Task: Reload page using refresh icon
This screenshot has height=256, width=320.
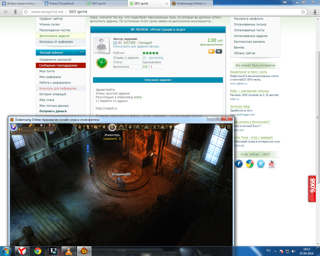Action: coord(26,12)
